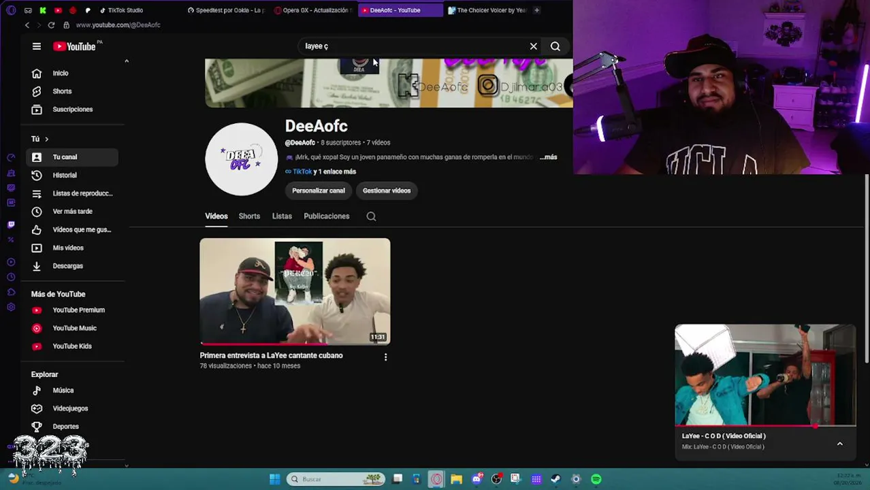The width and height of the screenshot is (870, 490).
Task: Open Shorts in the sidebar
Action: click(x=72, y=91)
